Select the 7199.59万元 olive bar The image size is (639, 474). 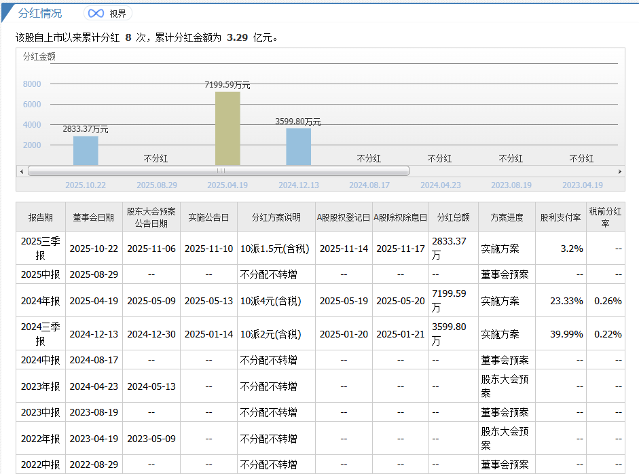point(227,128)
